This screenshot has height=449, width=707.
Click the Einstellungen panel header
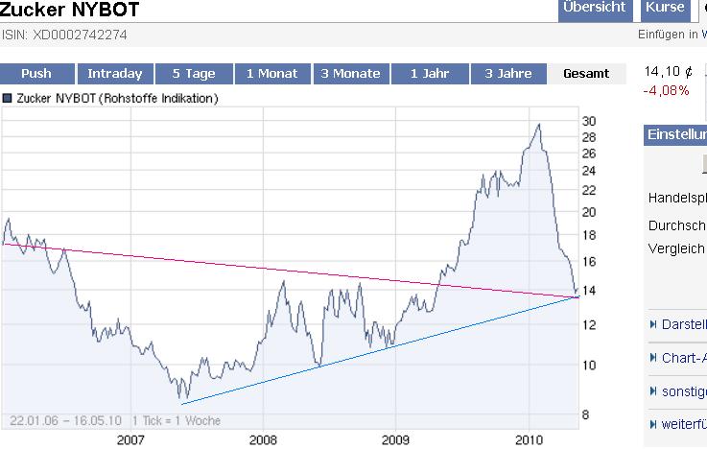pos(674,135)
